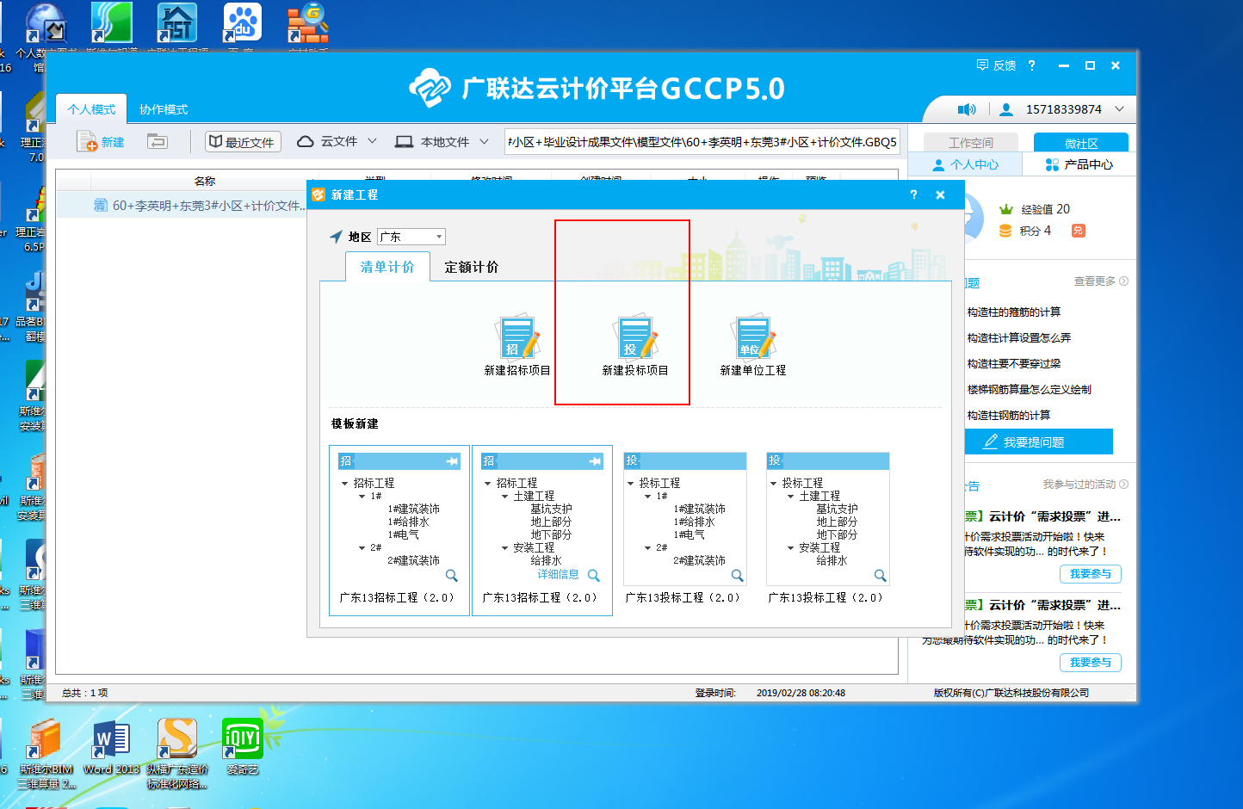Click the file path input field
This screenshot has height=809, width=1243.
coord(702,141)
